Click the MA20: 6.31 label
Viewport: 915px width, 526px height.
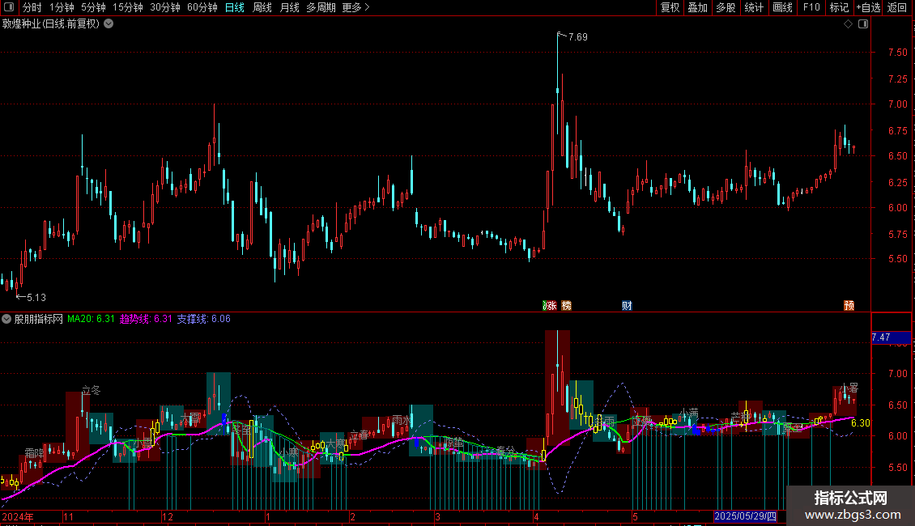91,319
